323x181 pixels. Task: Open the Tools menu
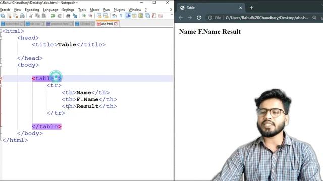point(82,10)
